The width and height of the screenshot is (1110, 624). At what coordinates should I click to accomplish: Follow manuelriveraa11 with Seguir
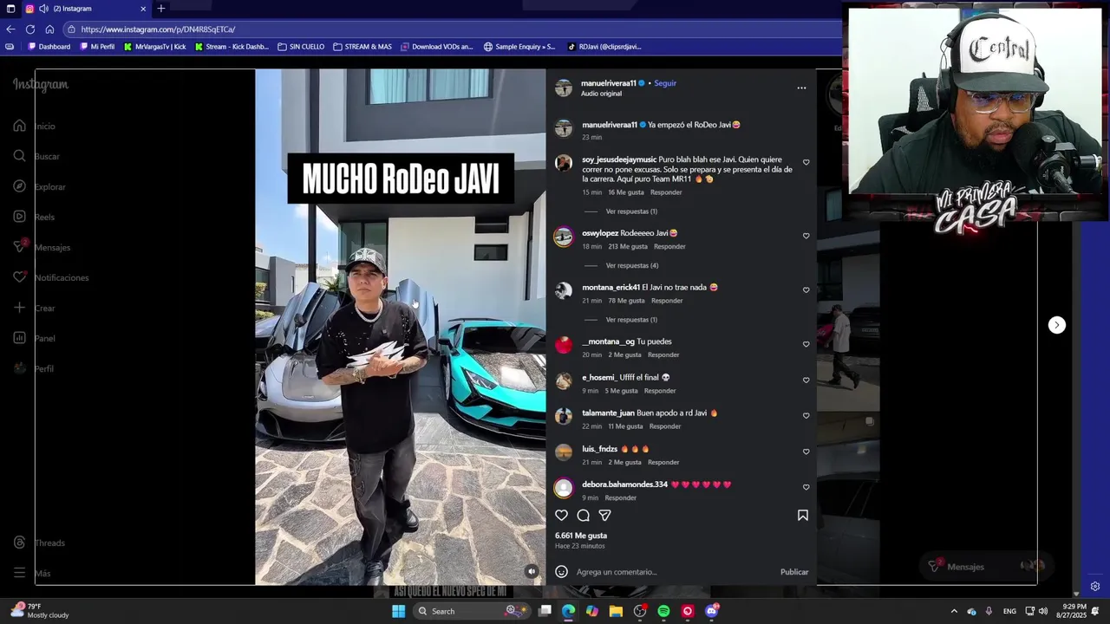click(665, 83)
